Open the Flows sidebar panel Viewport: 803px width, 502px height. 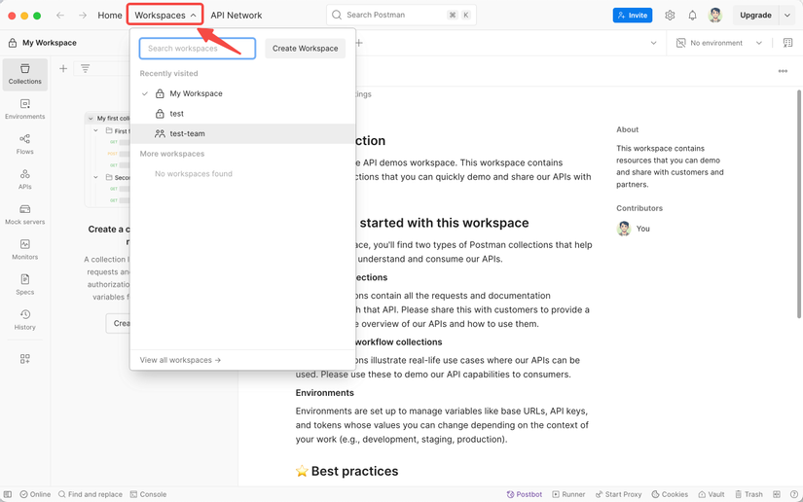coord(24,144)
